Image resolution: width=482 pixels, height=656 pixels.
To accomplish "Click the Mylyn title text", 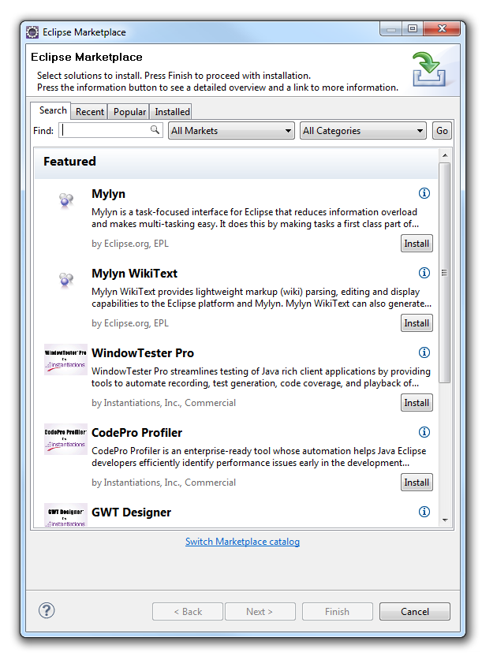I will (x=108, y=194).
